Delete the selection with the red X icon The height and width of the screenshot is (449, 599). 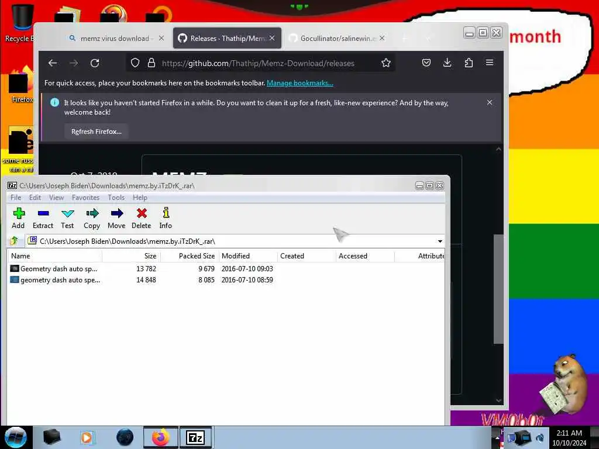click(142, 218)
